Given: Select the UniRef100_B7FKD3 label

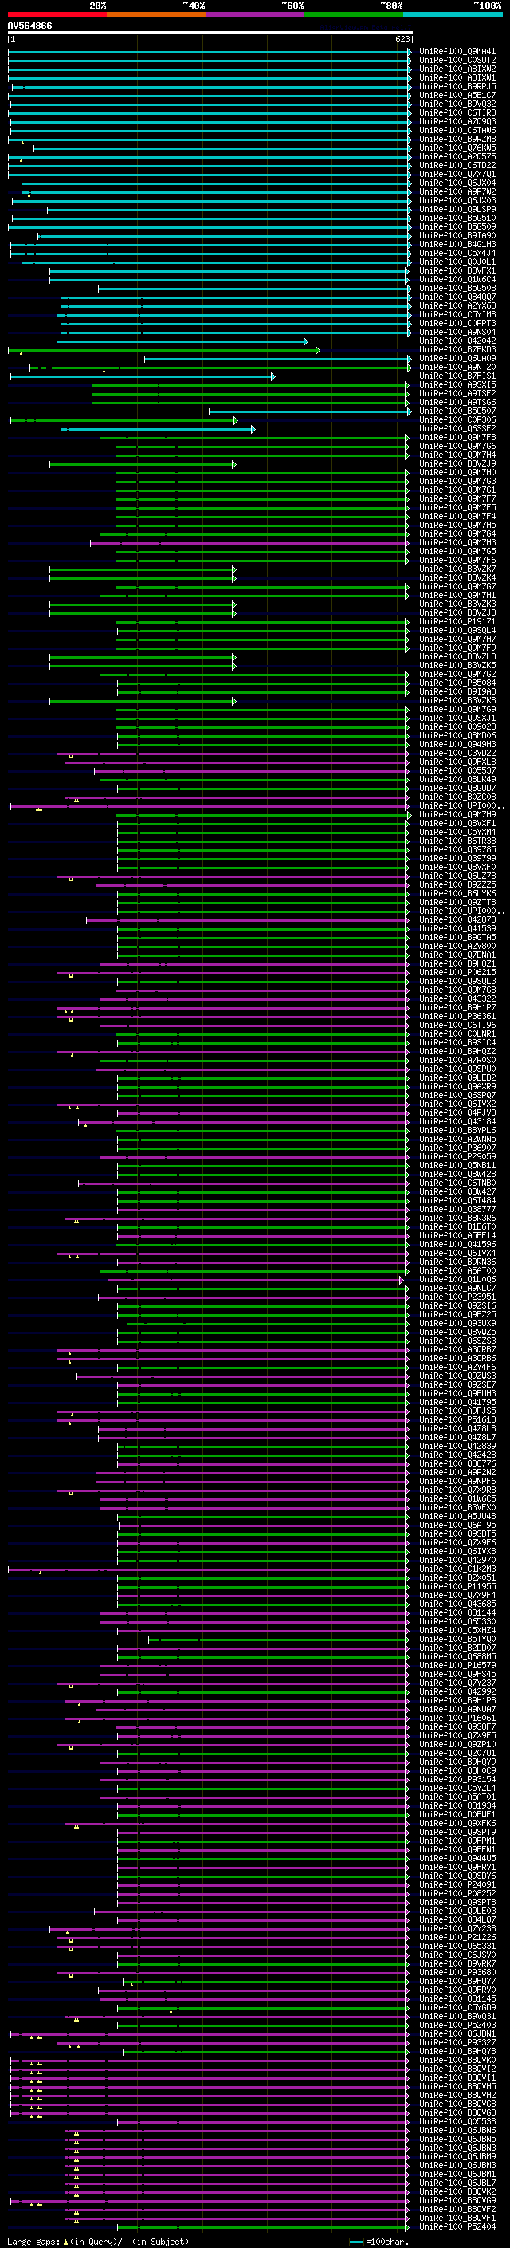Looking at the screenshot, I should (x=457, y=350).
